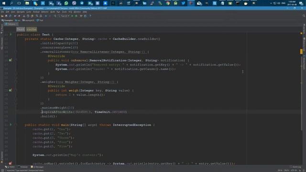Click the cache breadcrumb above the code
The height and width of the screenshot is (172, 306).
click(32, 29)
